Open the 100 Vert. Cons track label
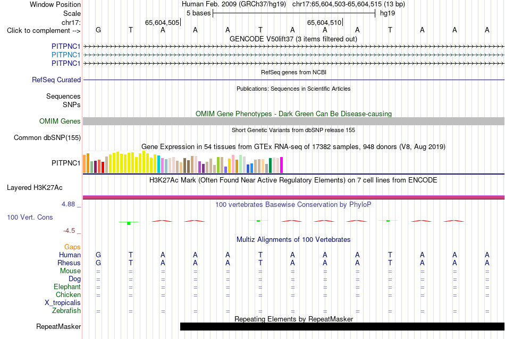Image resolution: width=505 pixels, height=339 pixels. tap(30, 217)
